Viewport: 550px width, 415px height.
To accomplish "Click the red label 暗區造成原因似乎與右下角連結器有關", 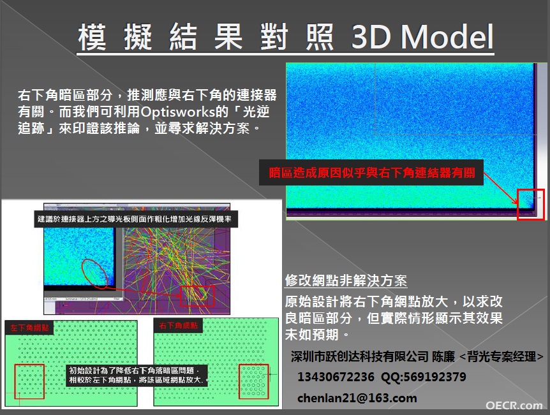I will [371, 173].
